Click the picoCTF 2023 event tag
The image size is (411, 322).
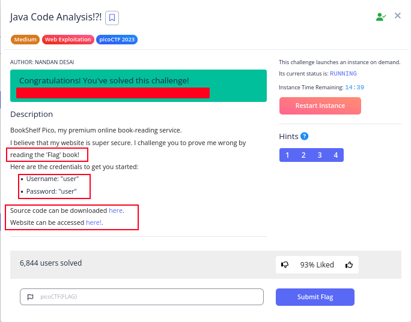pos(117,40)
